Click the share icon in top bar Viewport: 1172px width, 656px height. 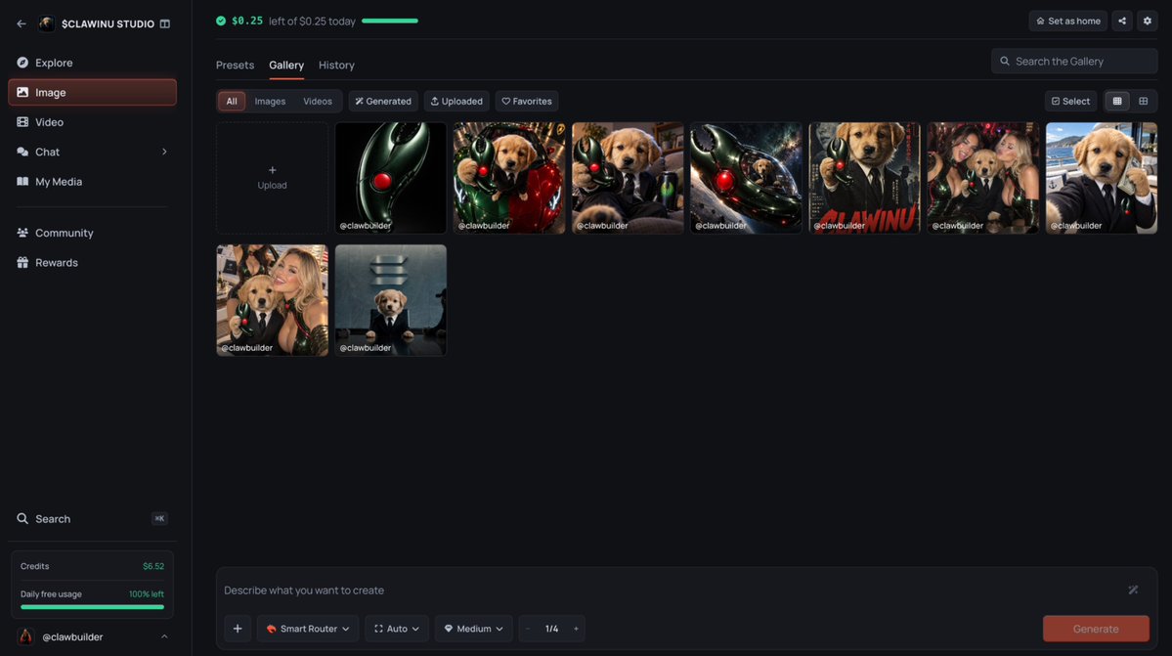tap(1122, 21)
